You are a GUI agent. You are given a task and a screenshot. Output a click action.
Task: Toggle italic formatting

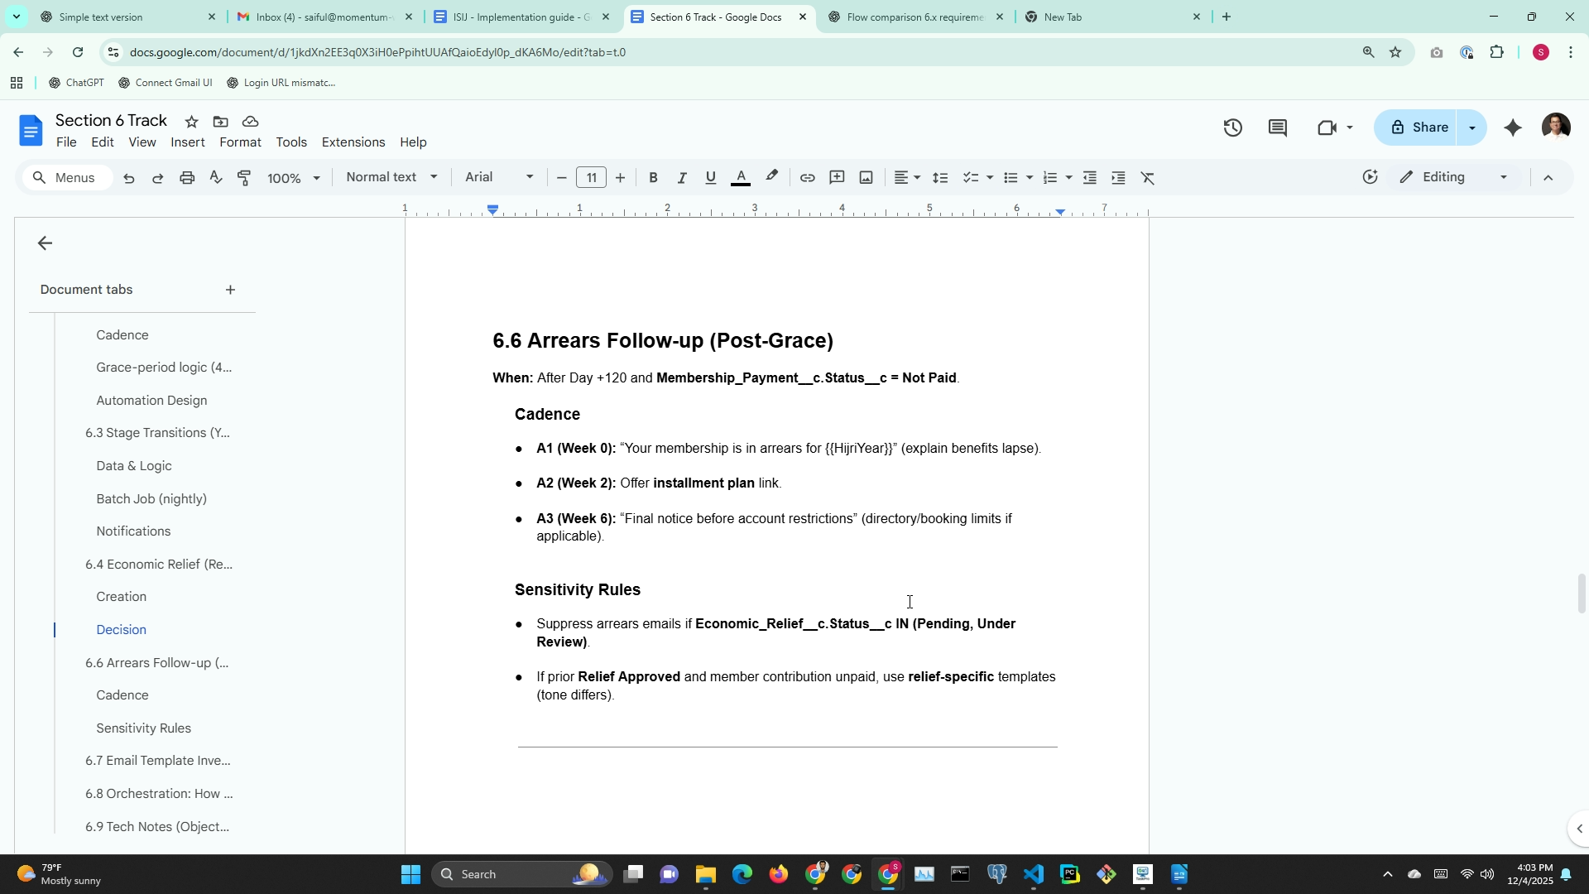pyautogui.click(x=682, y=178)
